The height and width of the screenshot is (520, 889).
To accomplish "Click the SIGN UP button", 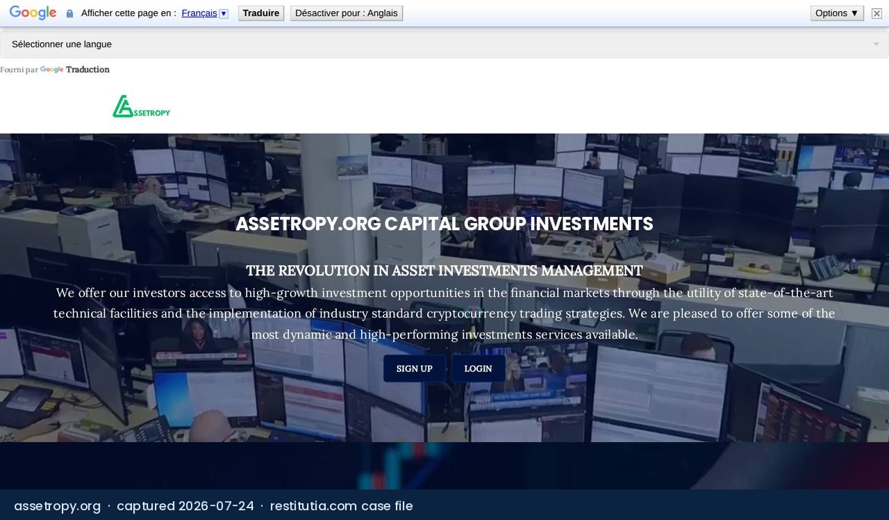I will click(415, 368).
